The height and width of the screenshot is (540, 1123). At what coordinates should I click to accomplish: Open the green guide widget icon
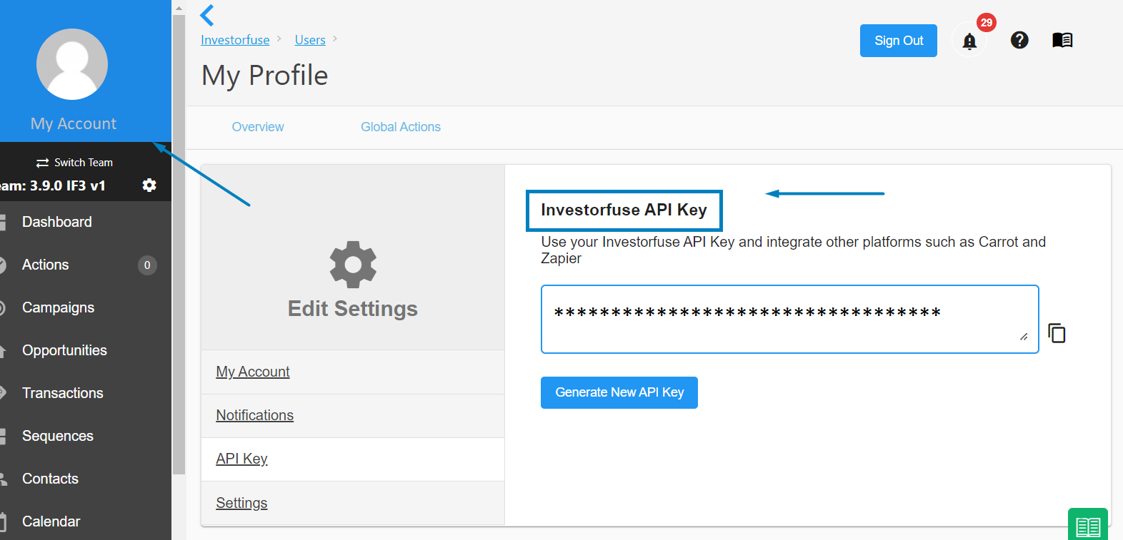pos(1087,526)
